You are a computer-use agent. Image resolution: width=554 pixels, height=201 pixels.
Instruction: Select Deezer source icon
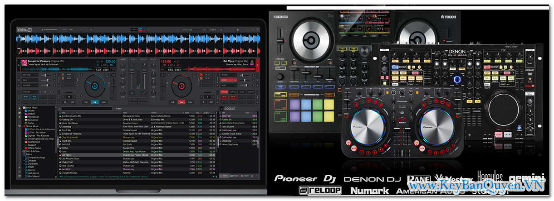26,139
